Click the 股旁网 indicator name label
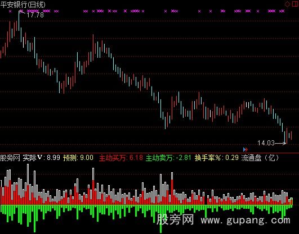 (10, 158)
